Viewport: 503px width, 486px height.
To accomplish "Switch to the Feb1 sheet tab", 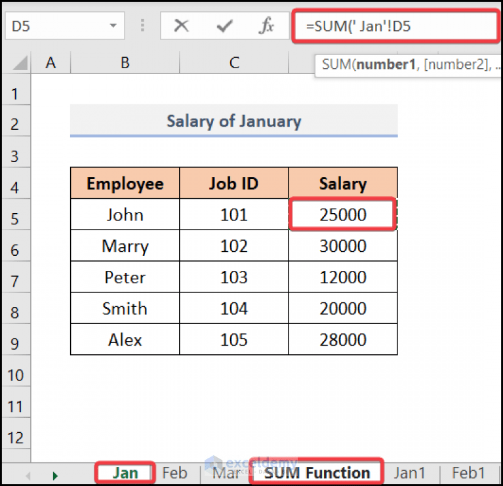I will 468,473.
